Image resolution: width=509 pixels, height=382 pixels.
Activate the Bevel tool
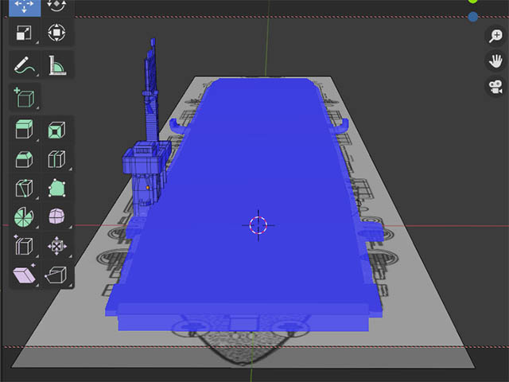[25, 159]
